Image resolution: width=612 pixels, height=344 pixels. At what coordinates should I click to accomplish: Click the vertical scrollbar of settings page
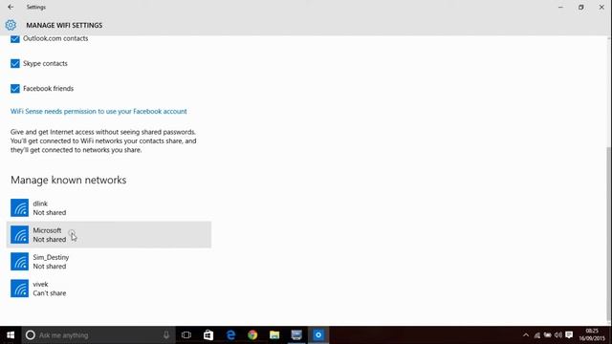pyautogui.click(x=609, y=234)
